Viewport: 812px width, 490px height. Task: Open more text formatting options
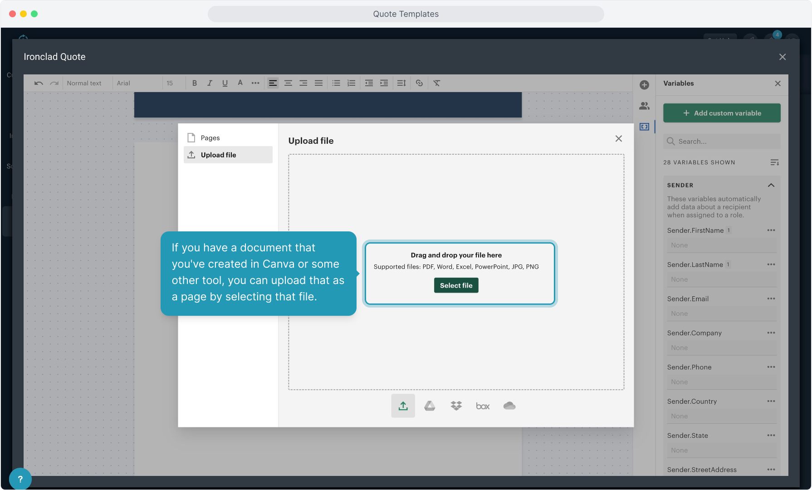255,83
